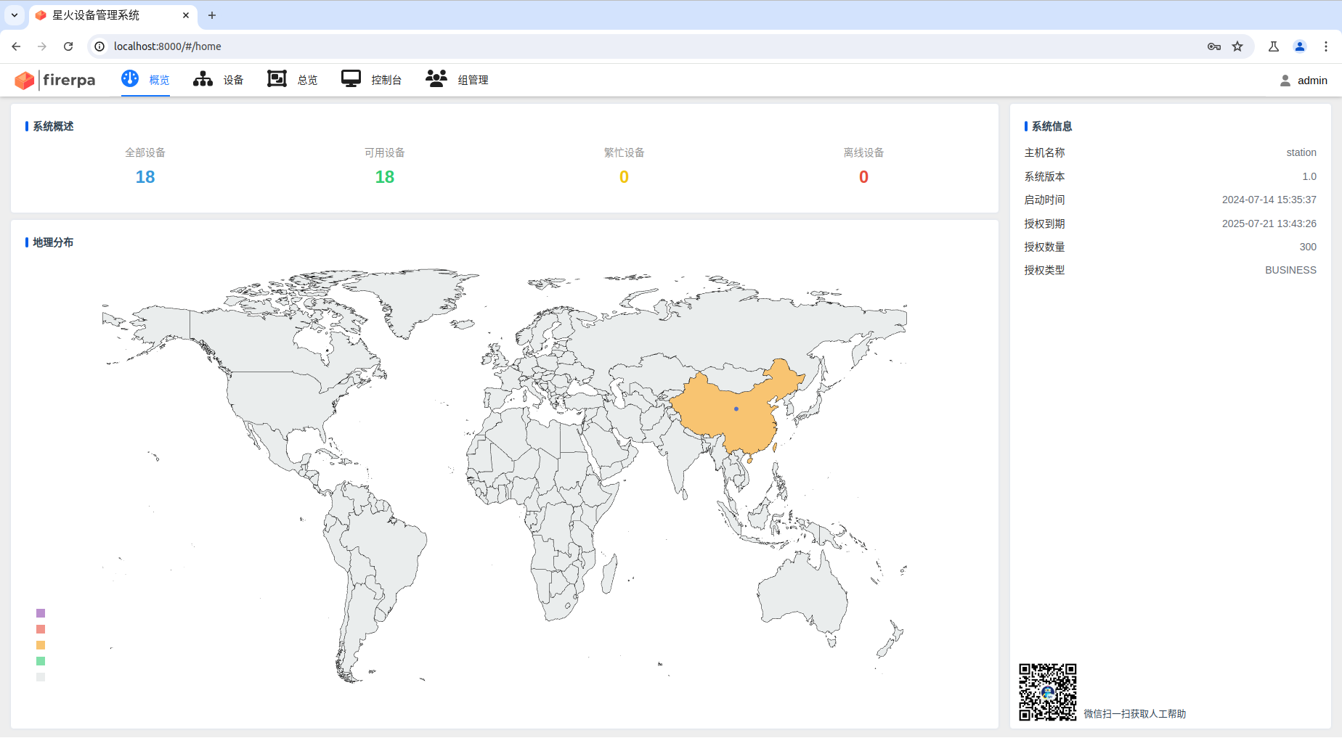Click the blue location dot in China
The image size is (1342, 738).
736,409
